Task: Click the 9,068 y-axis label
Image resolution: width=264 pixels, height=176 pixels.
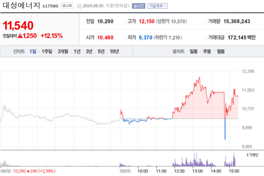Action: pyautogui.click(x=247, y=146)
